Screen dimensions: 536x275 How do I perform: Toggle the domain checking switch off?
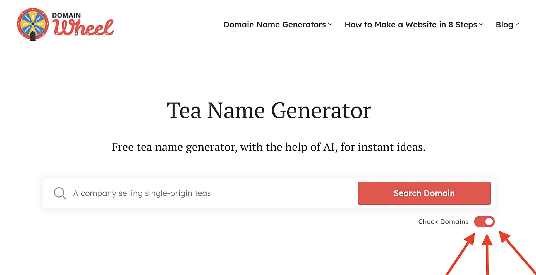(484, 221)
